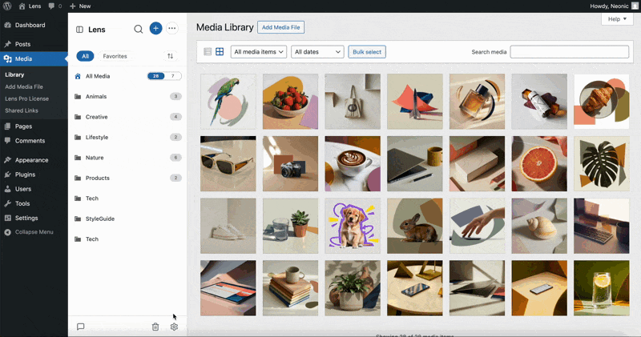This screenshot has width=641, height=337.
Task: Open Lens Pro License link
Action: 26,98
